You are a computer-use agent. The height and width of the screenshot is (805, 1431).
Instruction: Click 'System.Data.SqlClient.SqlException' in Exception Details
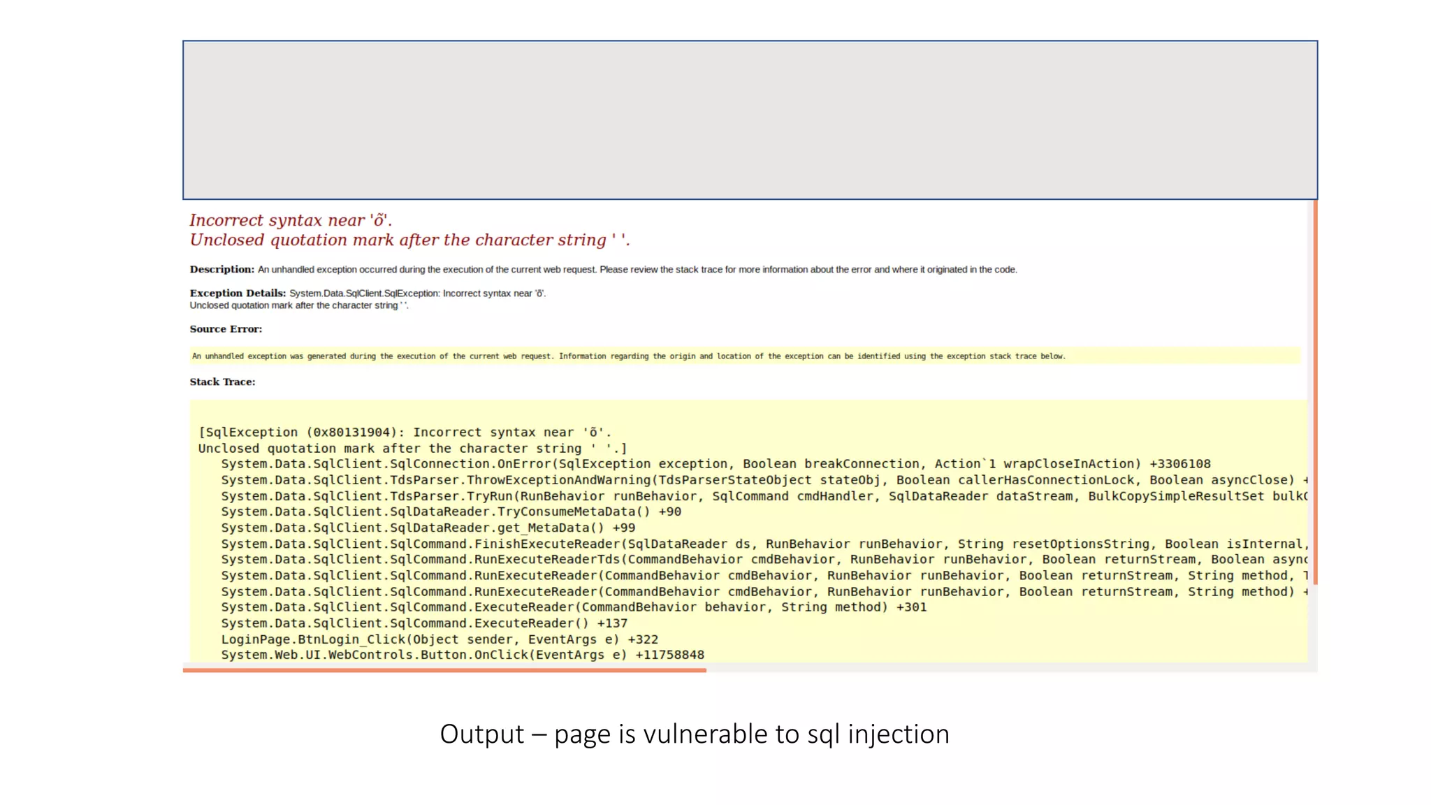pos(363,293)
